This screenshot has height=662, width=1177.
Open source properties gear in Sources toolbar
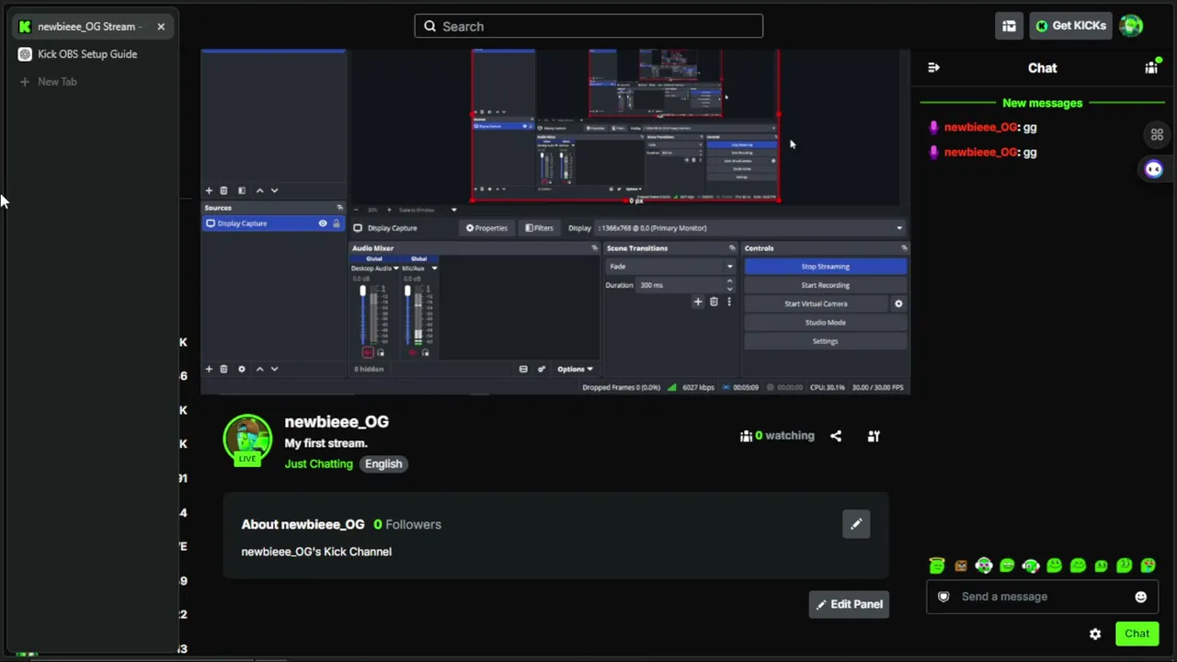pos(242,369)
